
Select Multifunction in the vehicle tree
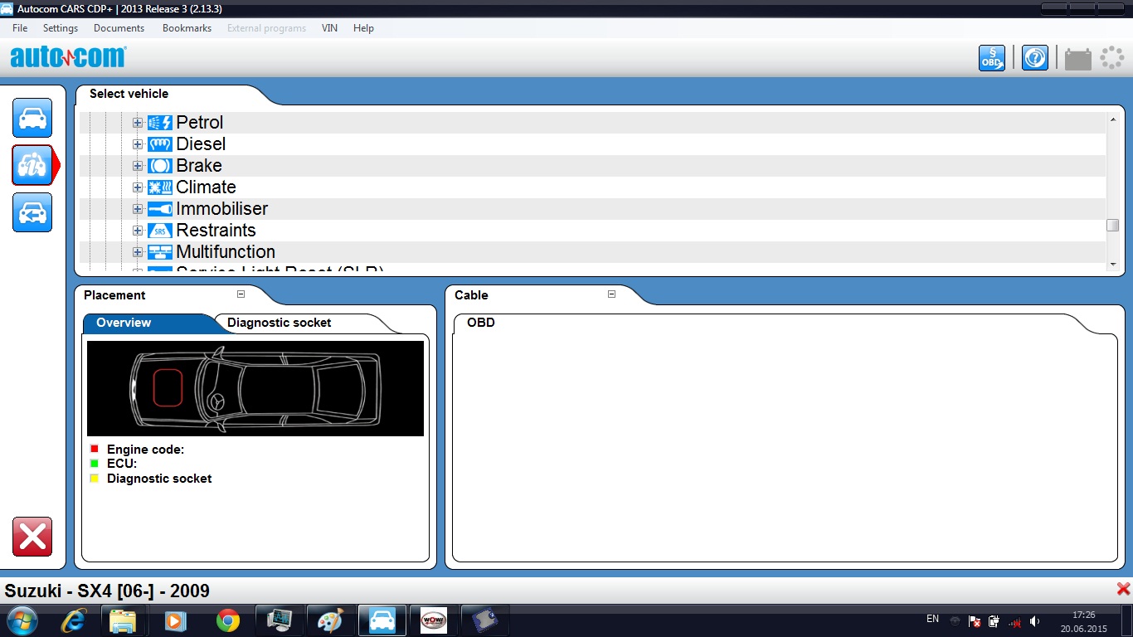[226, 252]
